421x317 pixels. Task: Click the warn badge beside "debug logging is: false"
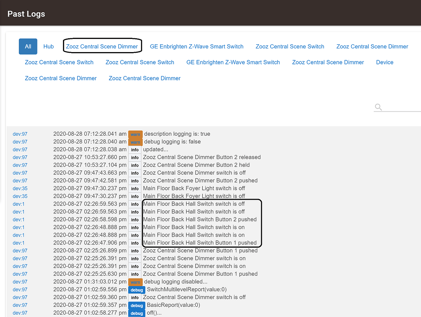coord(135,141)
